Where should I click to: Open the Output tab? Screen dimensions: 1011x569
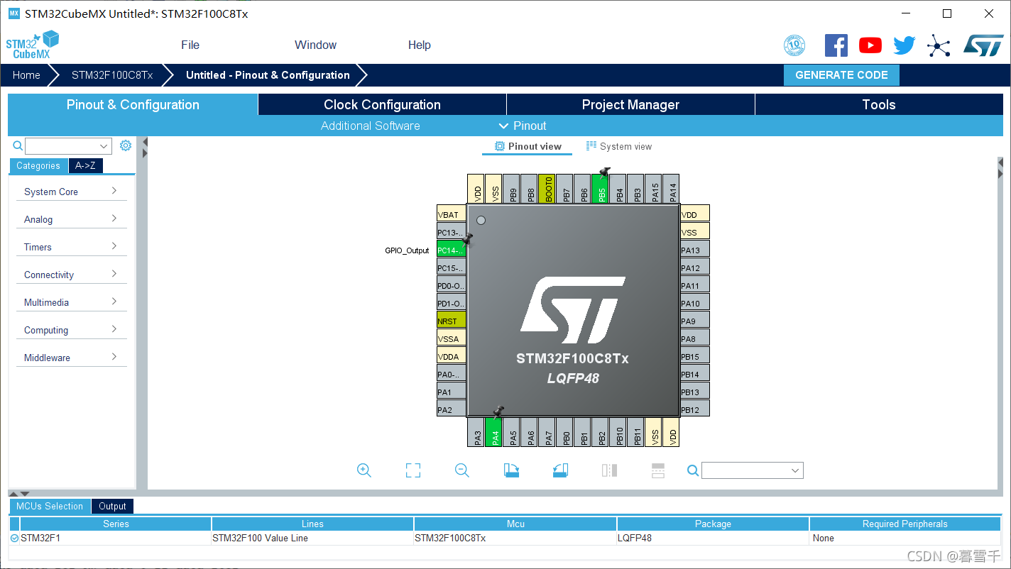coord(112,506)
